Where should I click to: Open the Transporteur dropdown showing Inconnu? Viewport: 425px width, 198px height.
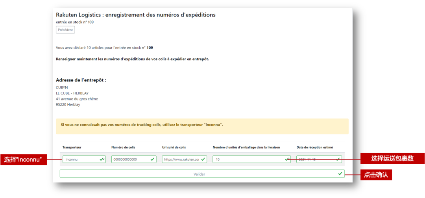pos(81,159)
